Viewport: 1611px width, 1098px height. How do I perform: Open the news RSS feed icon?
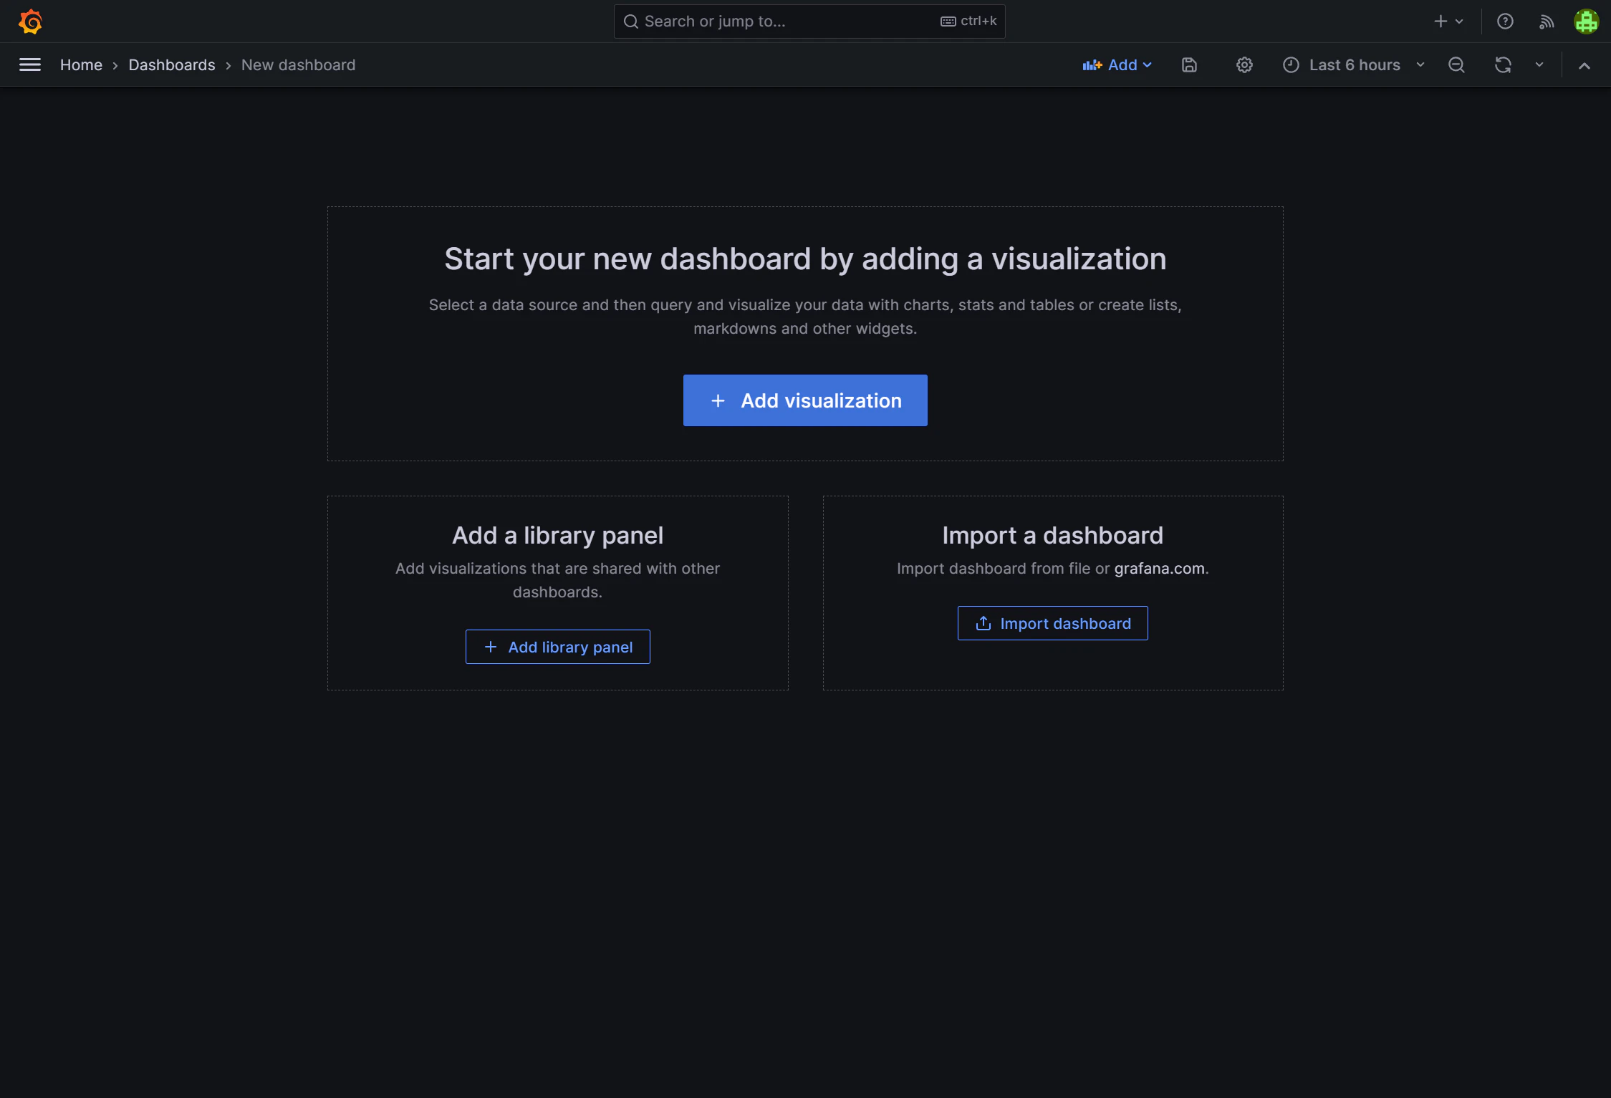(x=1546, y=21)
